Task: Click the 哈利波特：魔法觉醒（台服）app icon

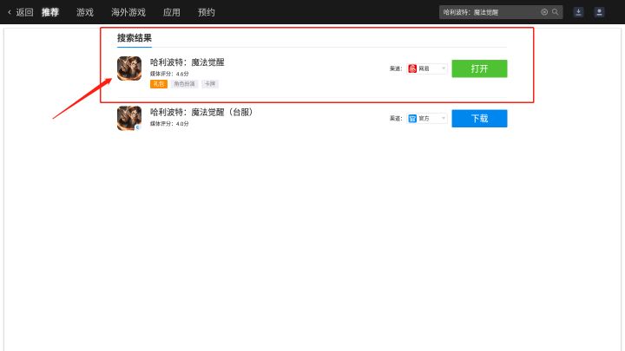Action: pos(129,118)
